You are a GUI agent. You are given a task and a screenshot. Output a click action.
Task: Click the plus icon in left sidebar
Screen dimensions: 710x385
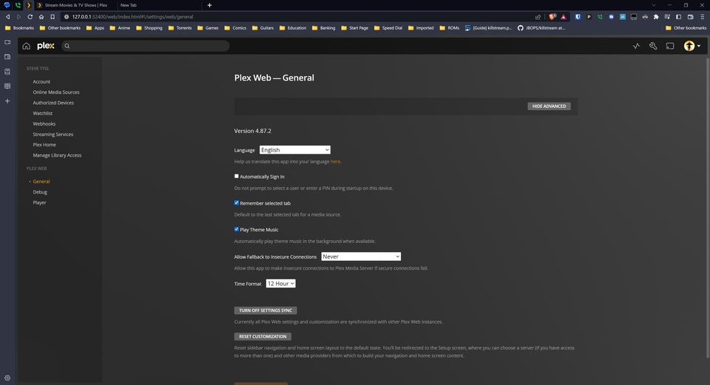pyautogui.click(x=7, y=101)
